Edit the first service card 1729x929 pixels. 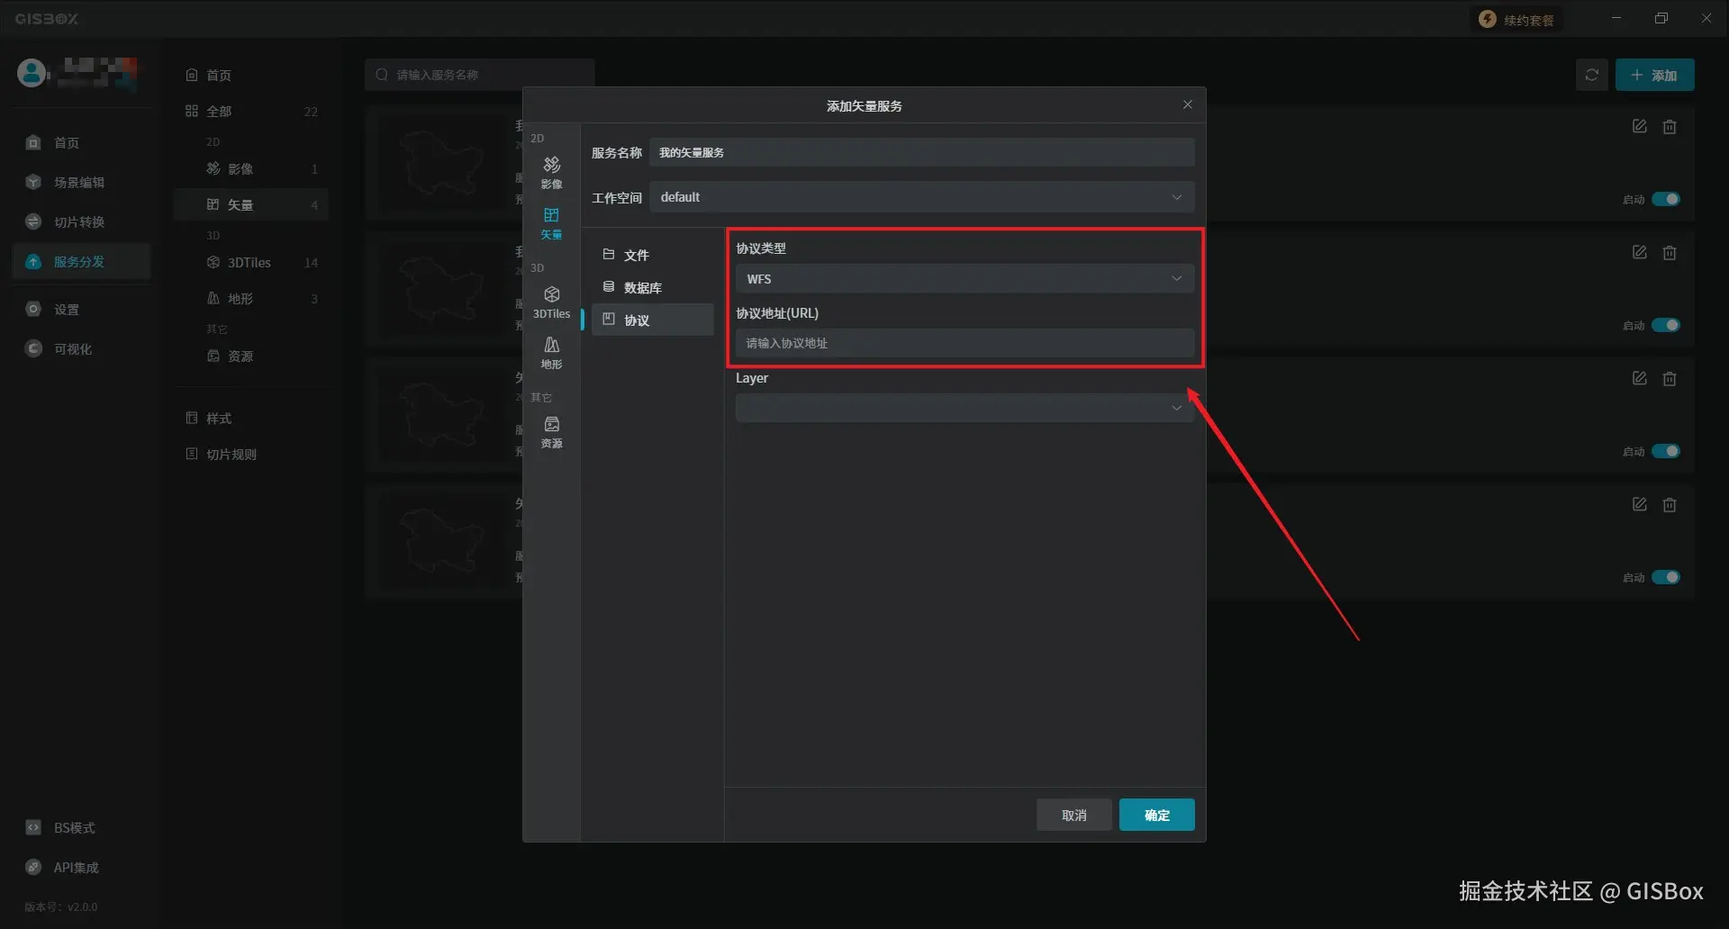pos(1640,127)
